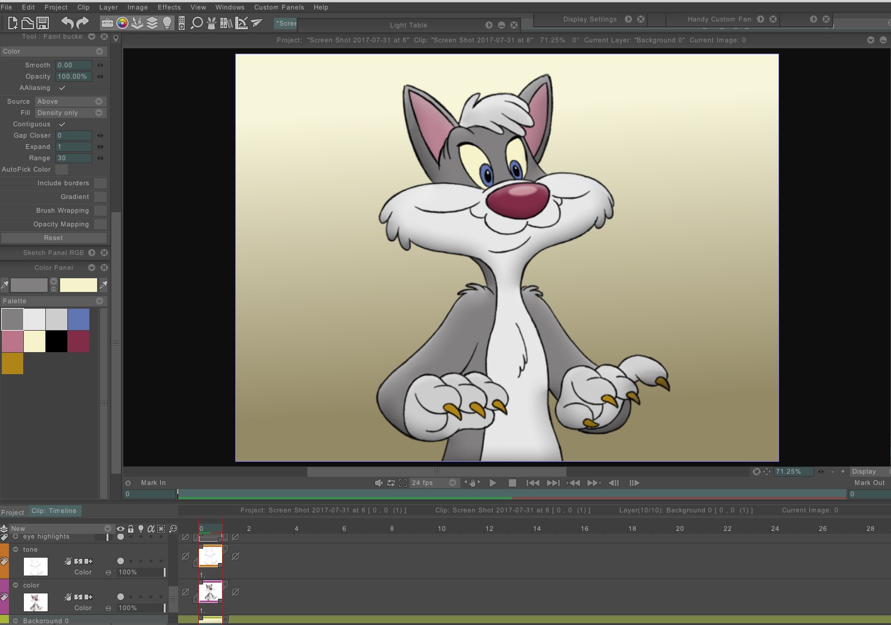Open the Palette dropdown
Image resolution: width=891 pixels, height=625 pixels.
[54, 301]
